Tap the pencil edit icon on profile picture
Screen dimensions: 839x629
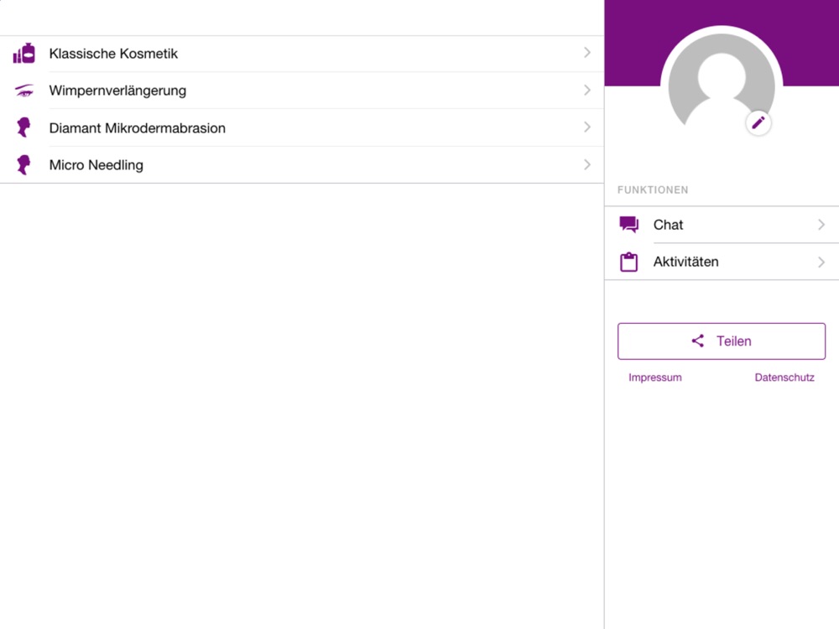[758, 123]
